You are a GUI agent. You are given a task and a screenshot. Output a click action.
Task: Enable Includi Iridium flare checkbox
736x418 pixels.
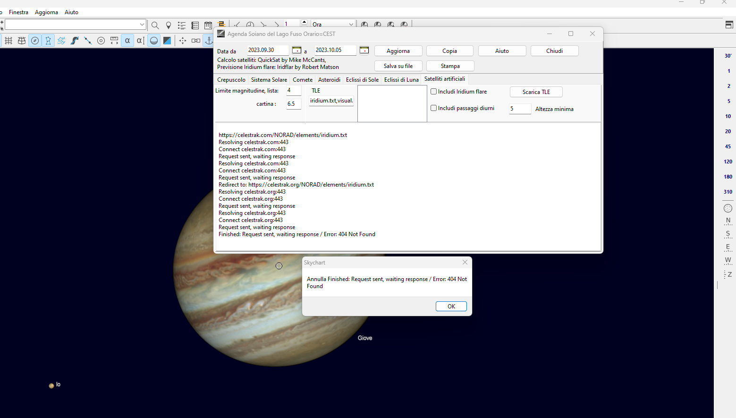[434, 92]
